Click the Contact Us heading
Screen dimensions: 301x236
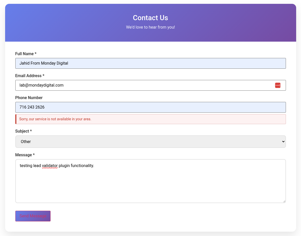click(x=151, y=18)
